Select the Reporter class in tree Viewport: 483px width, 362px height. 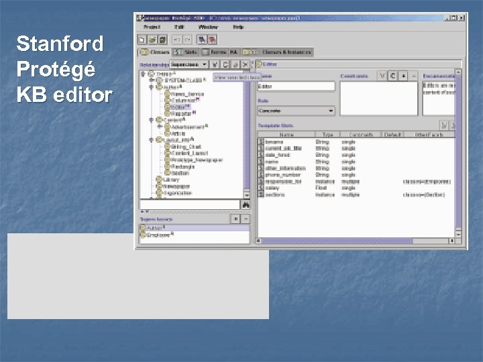point(181,113)
